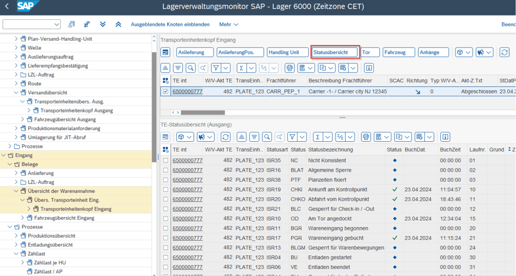Screen dimensions: 516x276
Task: Check the ISR04 Entladen gestartet row
Action: (165, 257)
